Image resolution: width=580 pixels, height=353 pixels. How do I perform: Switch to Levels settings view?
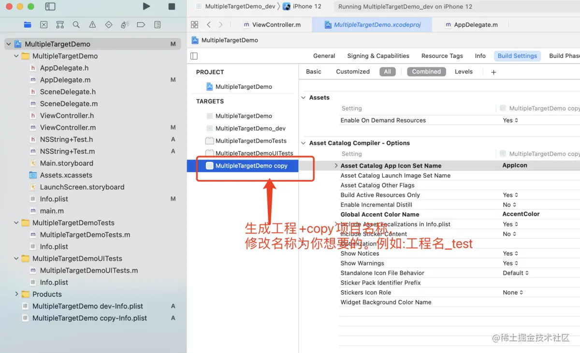(x=464, y=72)
